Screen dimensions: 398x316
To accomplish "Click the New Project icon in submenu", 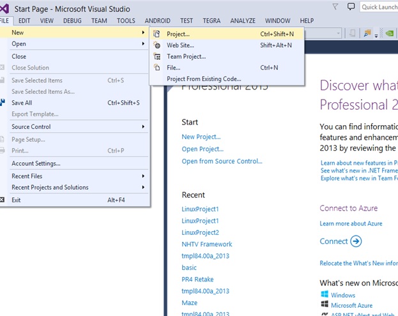I will coord(157,34).
